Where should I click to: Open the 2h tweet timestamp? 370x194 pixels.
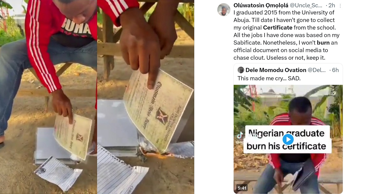point(332,5)
